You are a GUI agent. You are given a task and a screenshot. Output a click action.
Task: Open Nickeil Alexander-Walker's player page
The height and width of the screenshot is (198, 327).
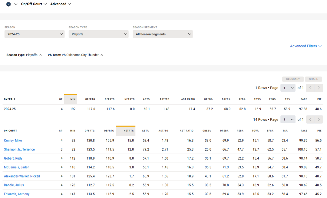tap(22, 176)
